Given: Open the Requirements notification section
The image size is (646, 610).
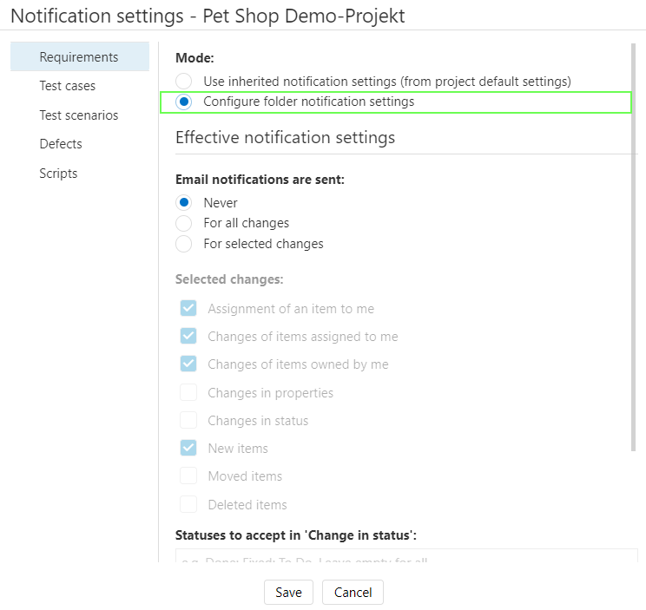Looking at the screenshot, I should [x=79, y=57].
